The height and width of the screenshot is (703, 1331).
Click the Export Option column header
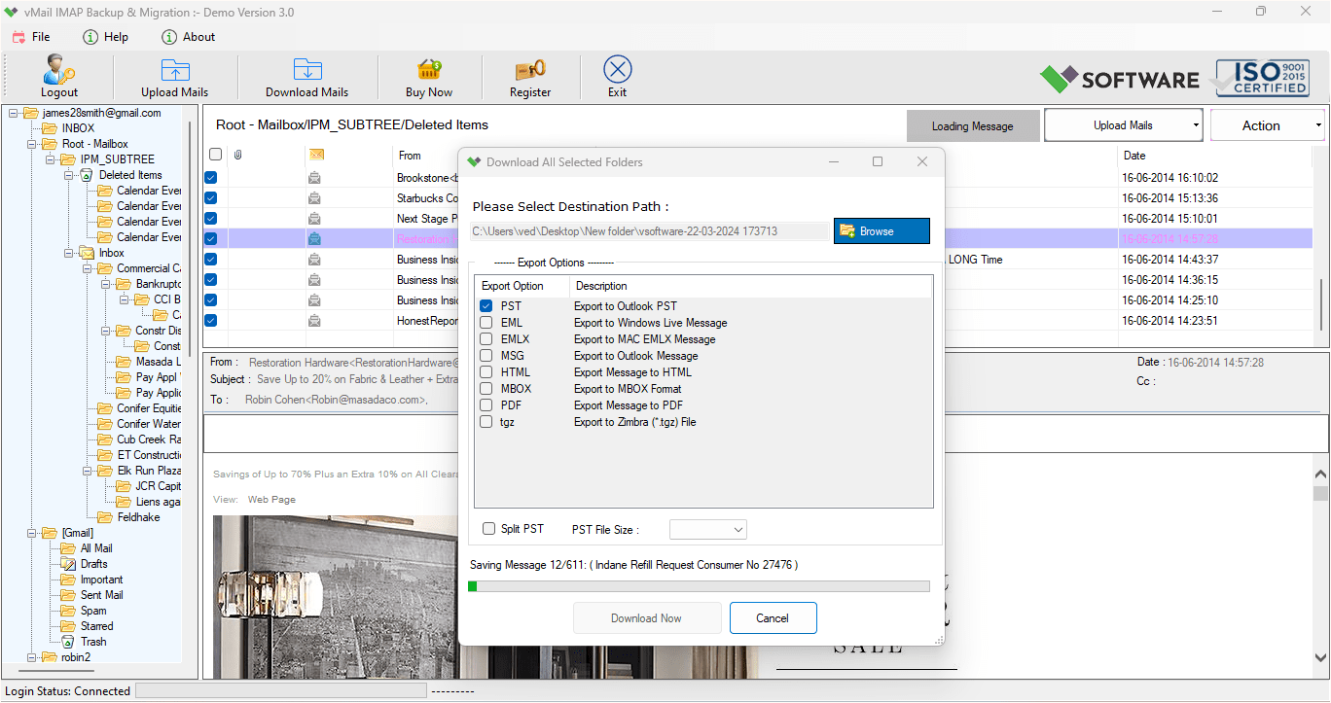(x=512, y=286)
